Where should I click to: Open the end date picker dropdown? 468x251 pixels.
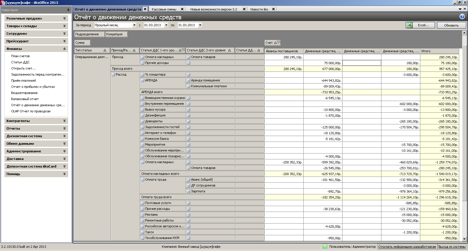[x=200, y=25]
